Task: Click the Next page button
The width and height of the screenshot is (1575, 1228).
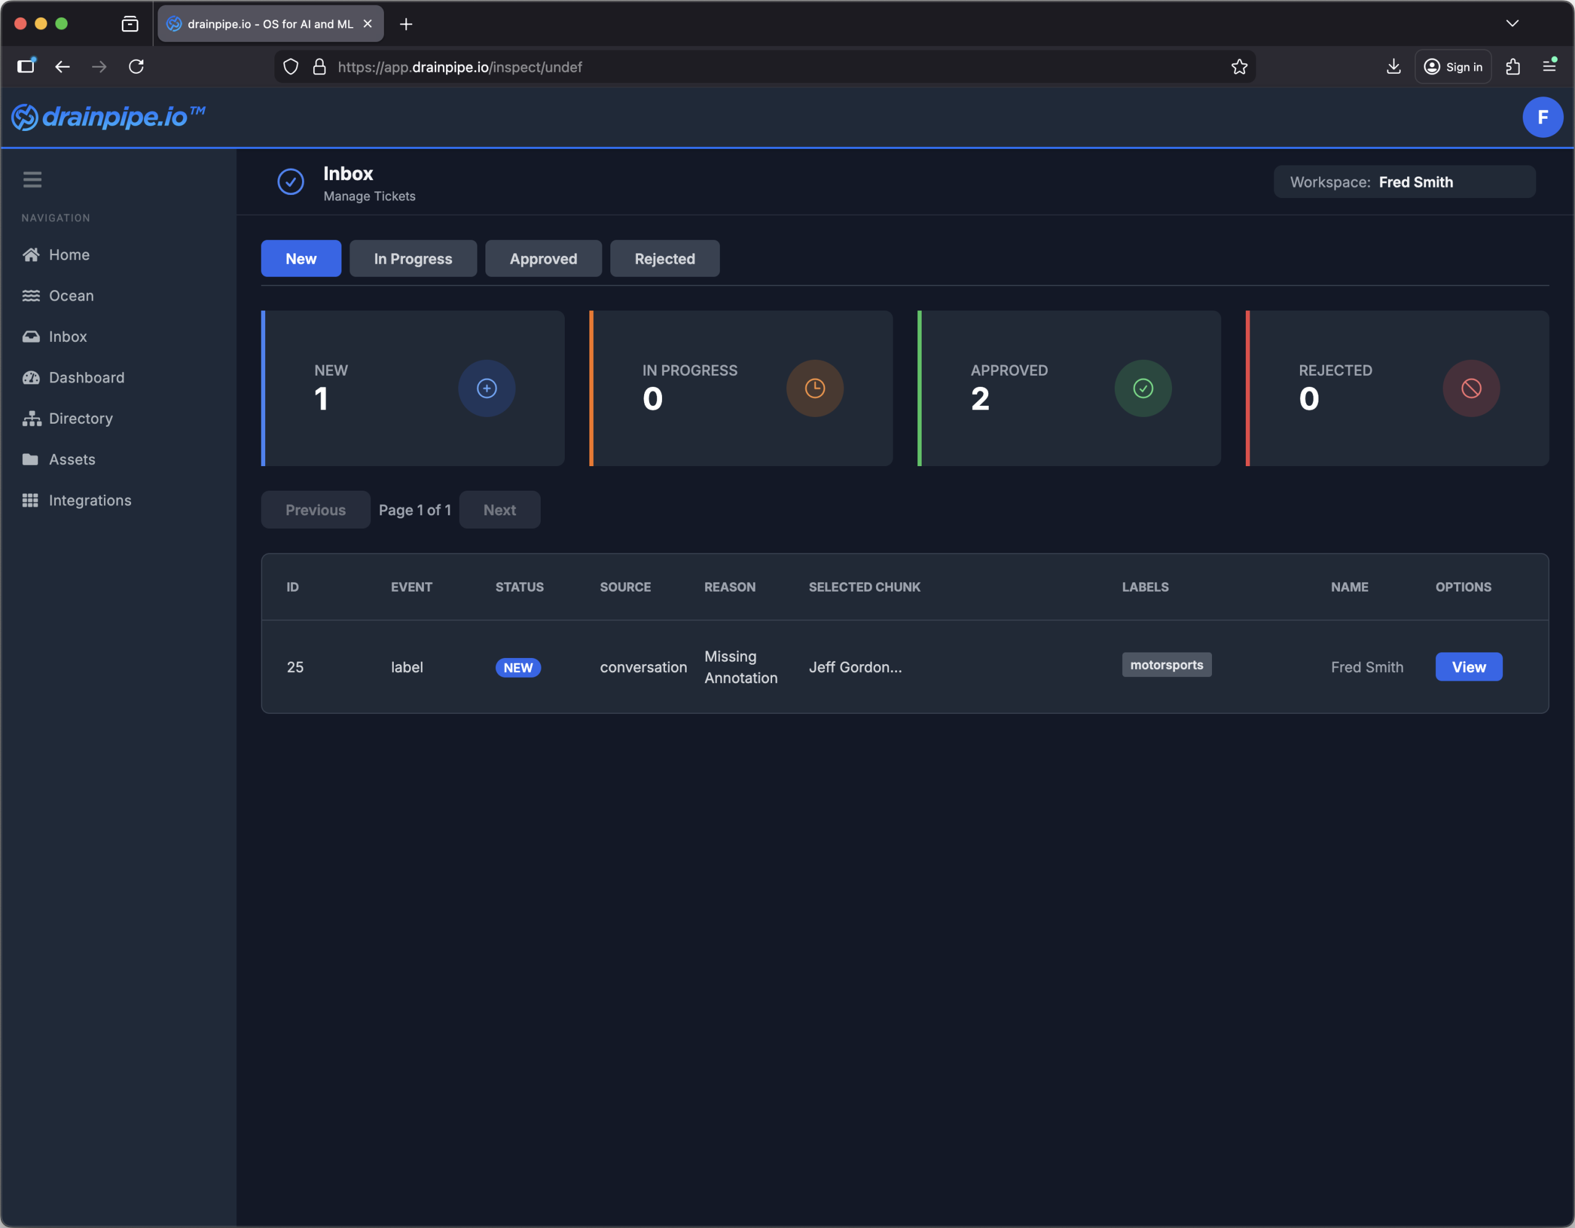Action: [499, 510]
